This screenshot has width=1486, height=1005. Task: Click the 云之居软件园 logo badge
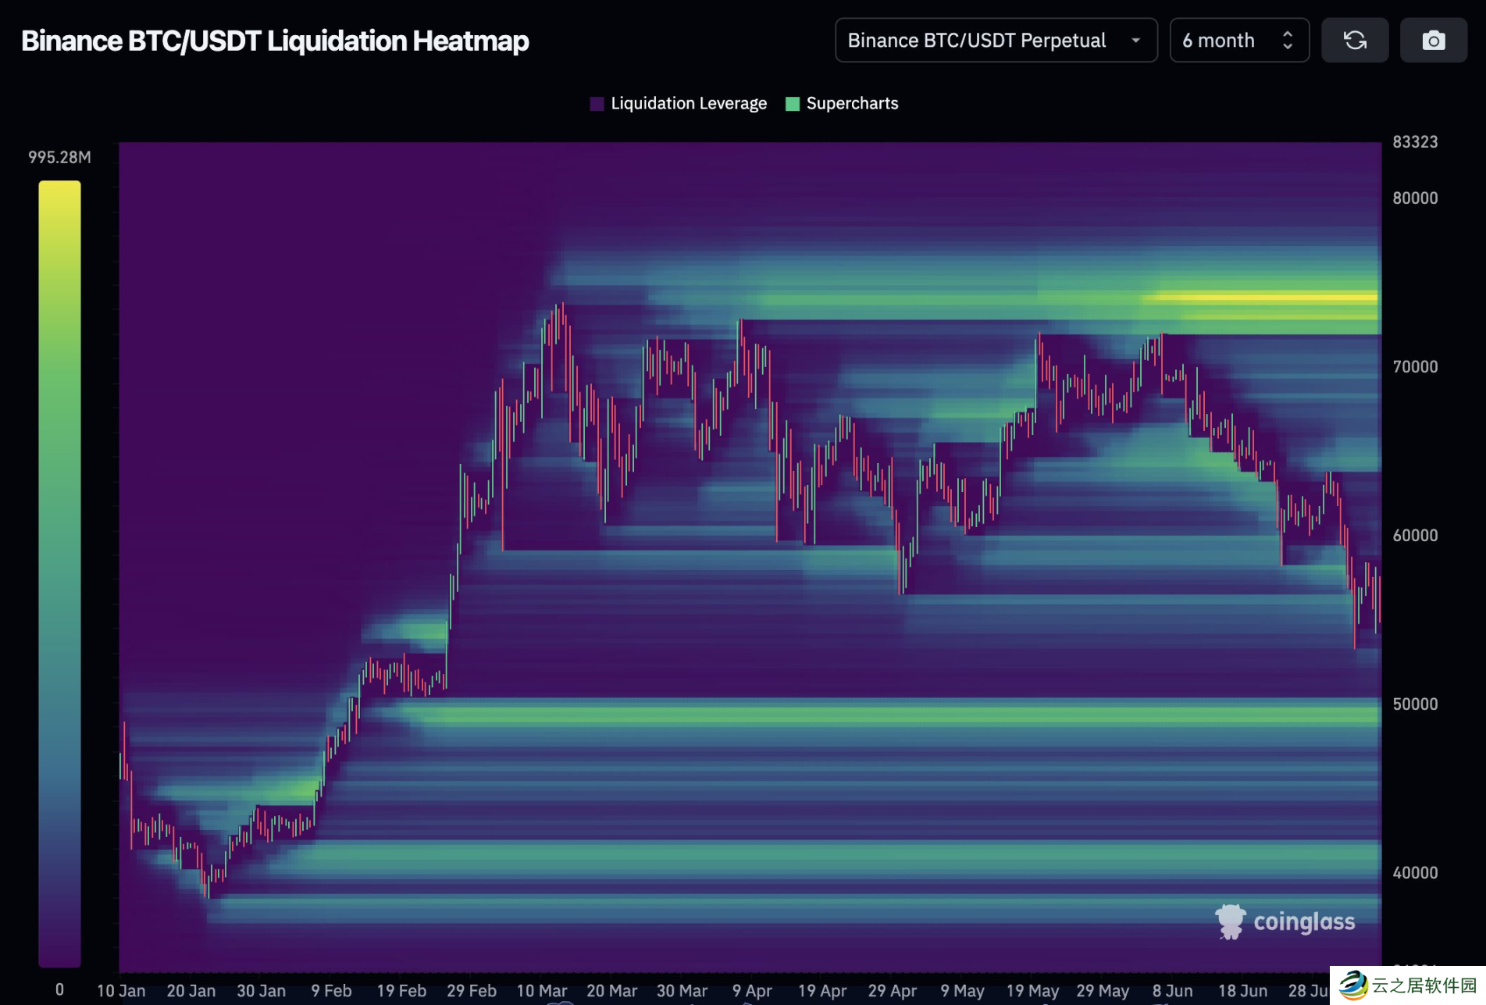1408,985
